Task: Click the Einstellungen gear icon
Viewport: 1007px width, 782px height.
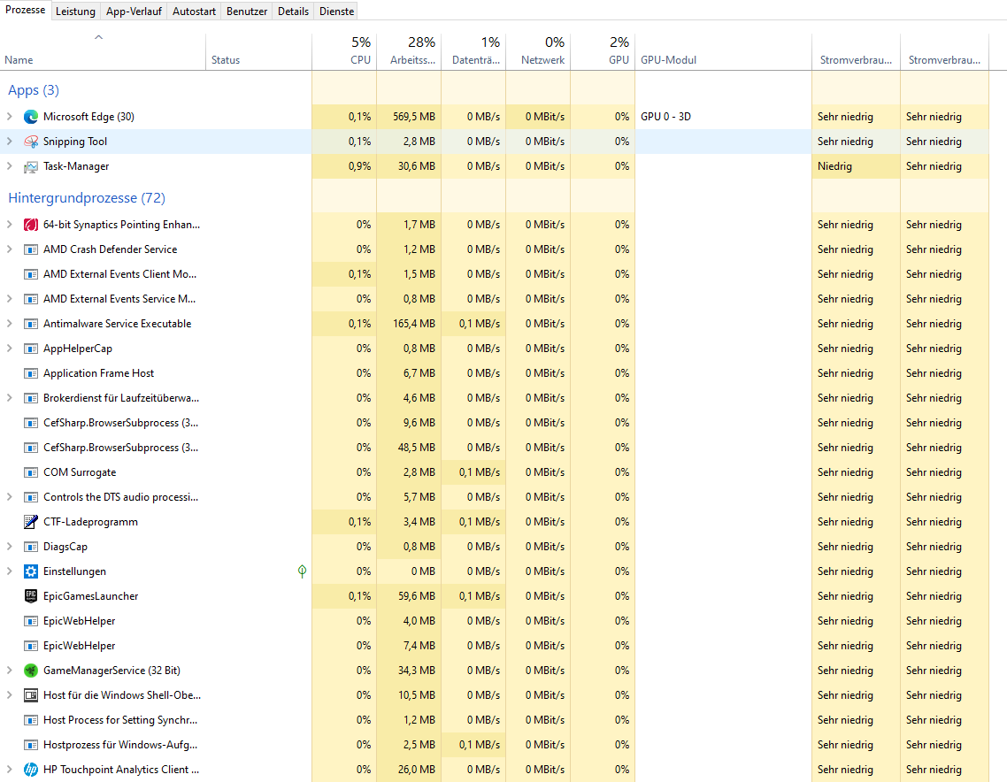Action: point(31,571)
